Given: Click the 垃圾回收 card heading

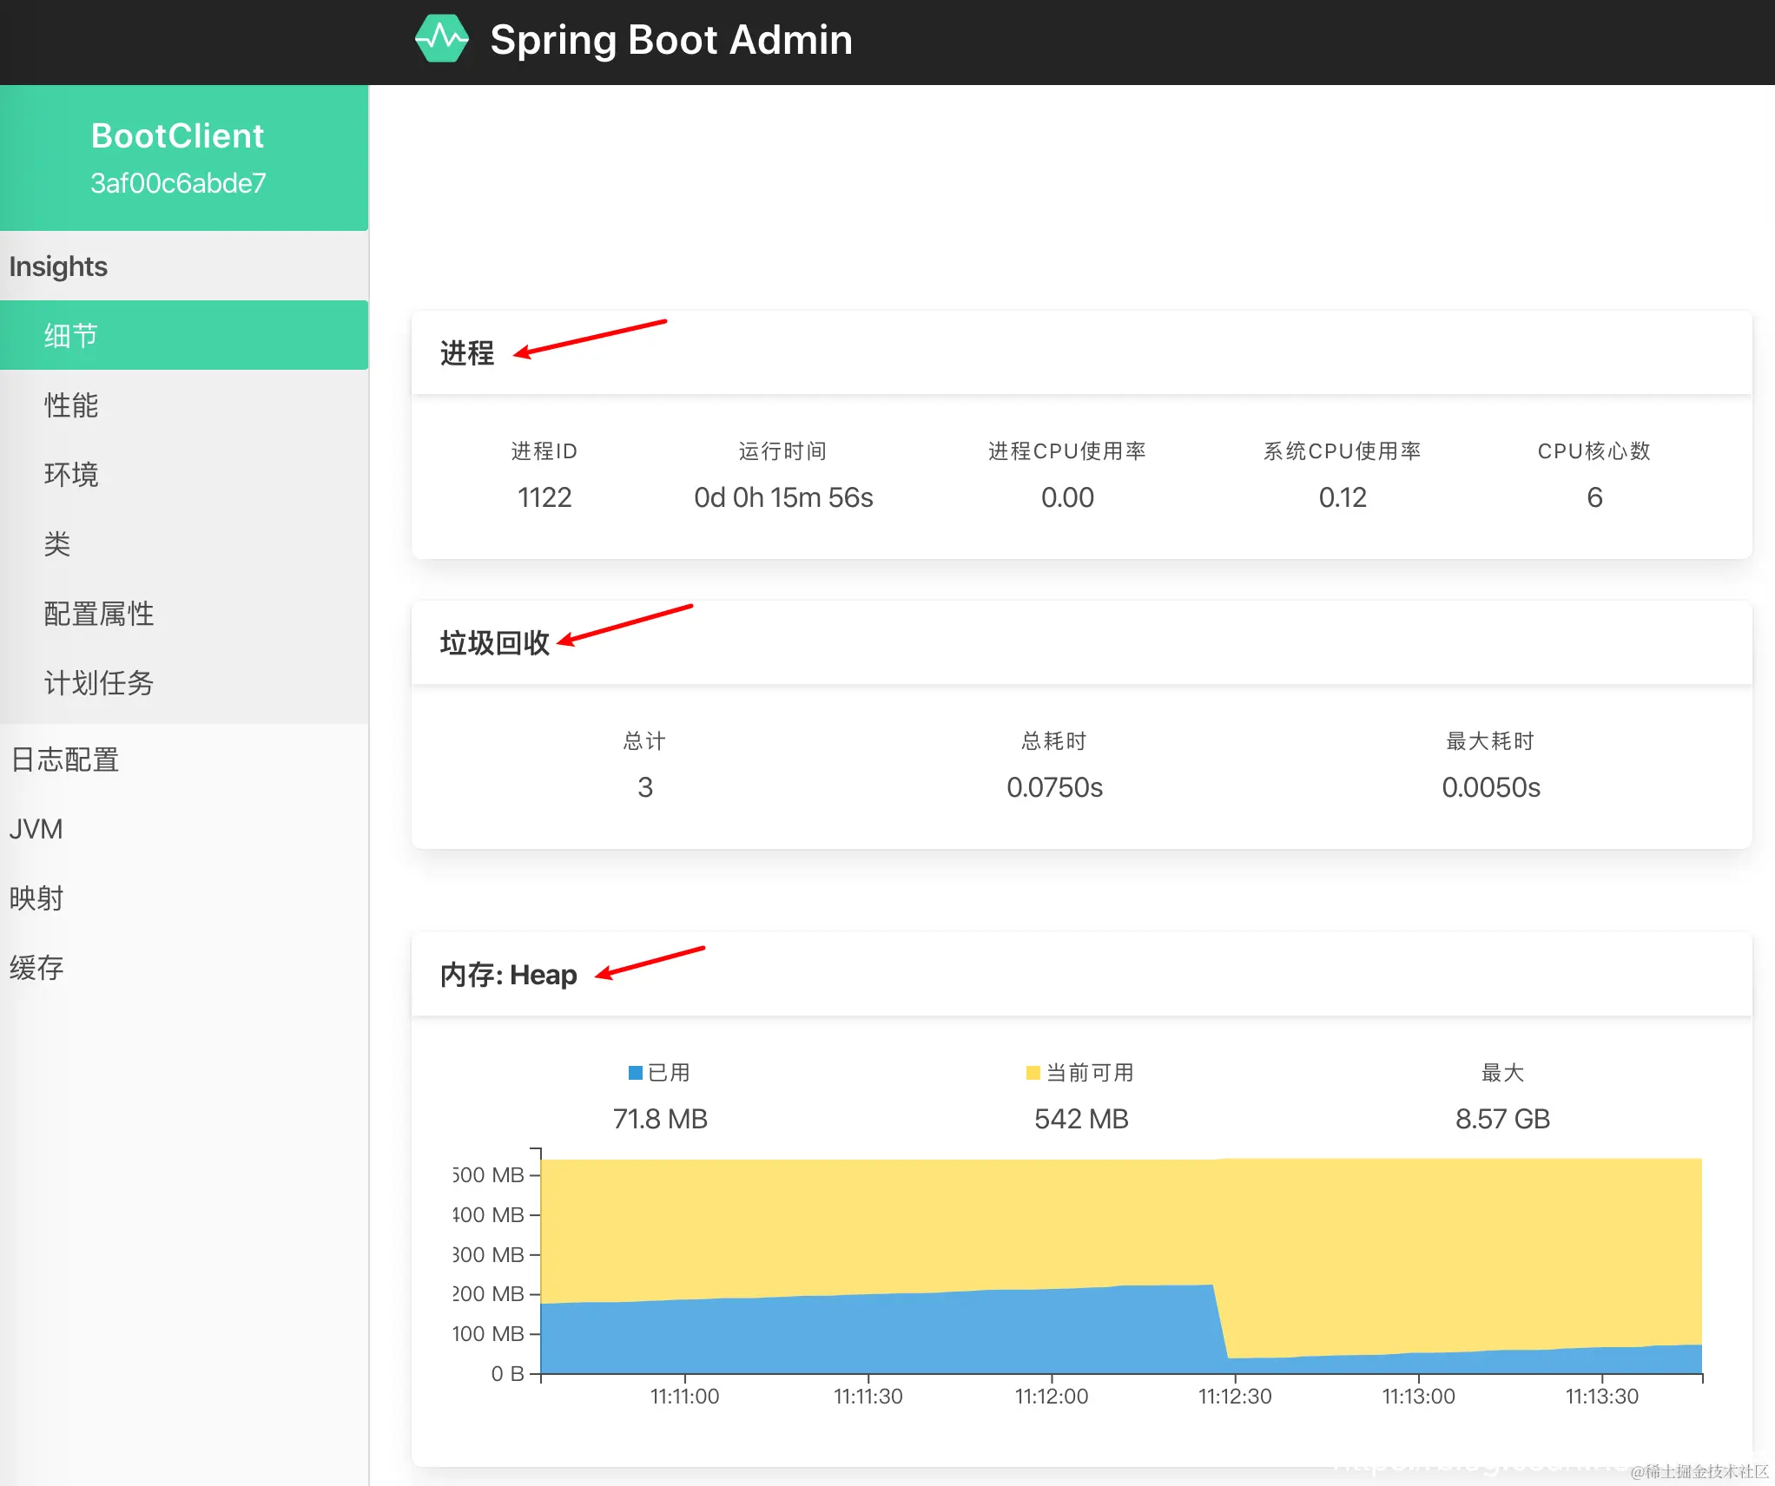Looking at the screenshot, I should tap(494, 642).
